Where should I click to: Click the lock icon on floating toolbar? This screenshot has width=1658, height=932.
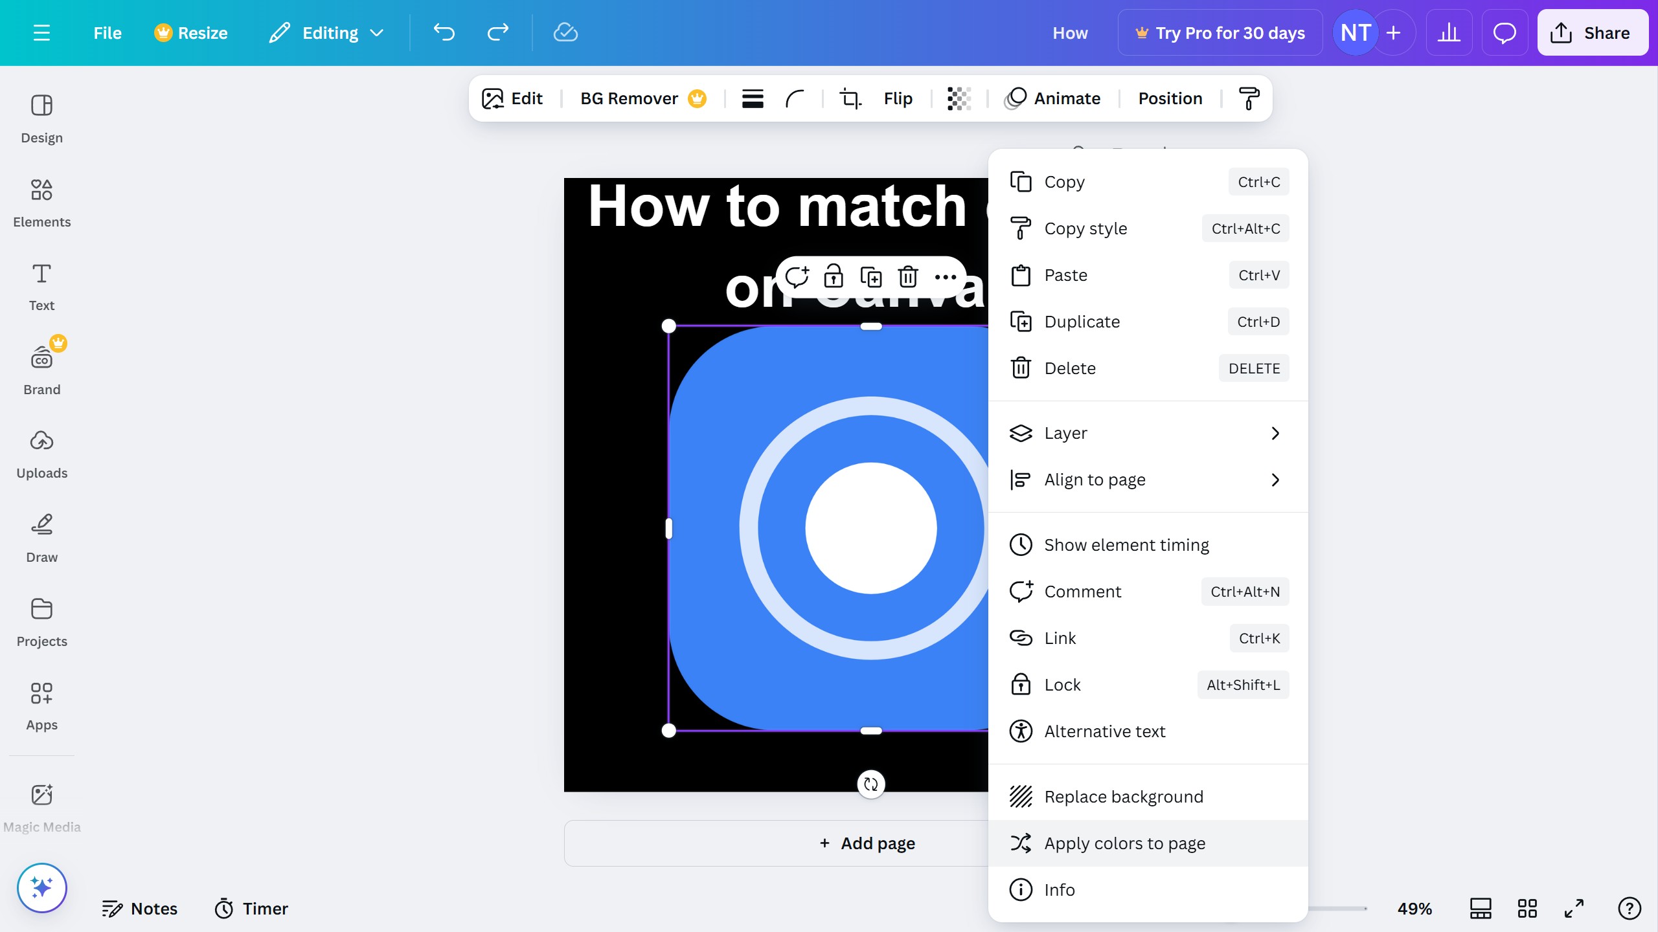point(833,277)
